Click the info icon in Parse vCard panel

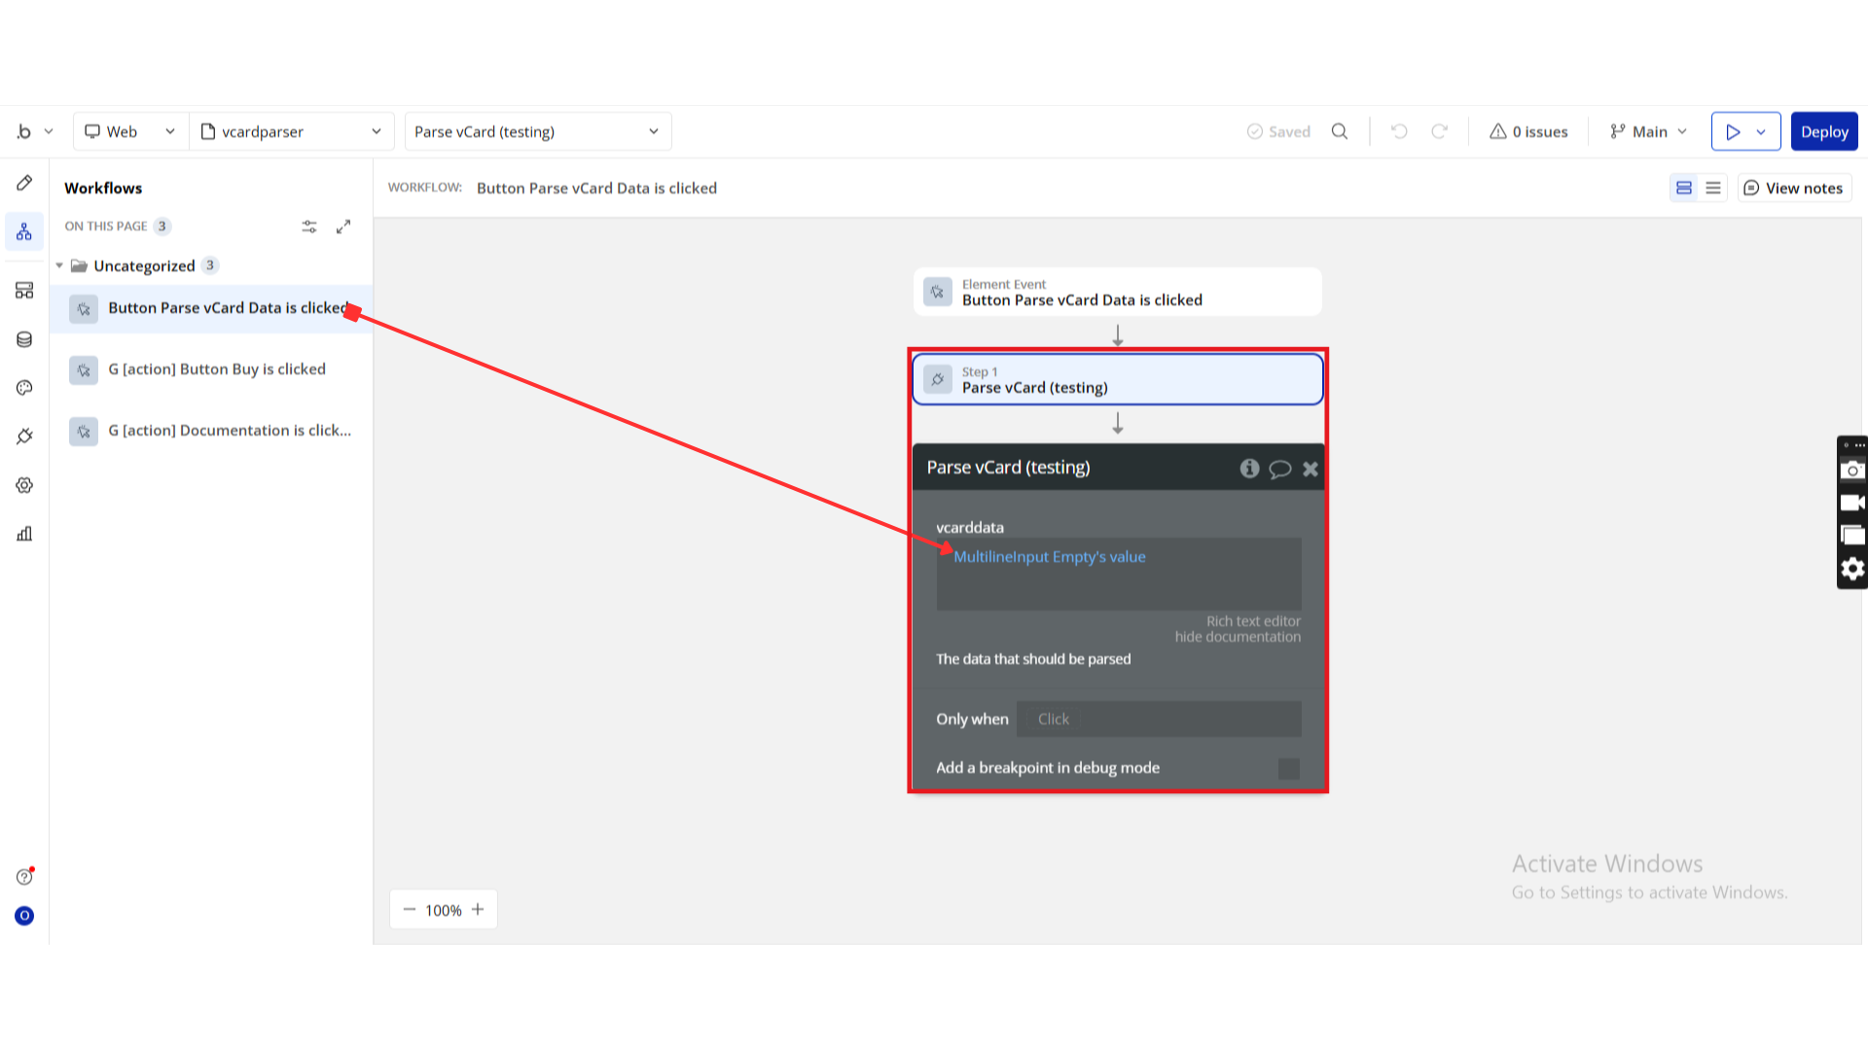click(x=1249, y=469)
